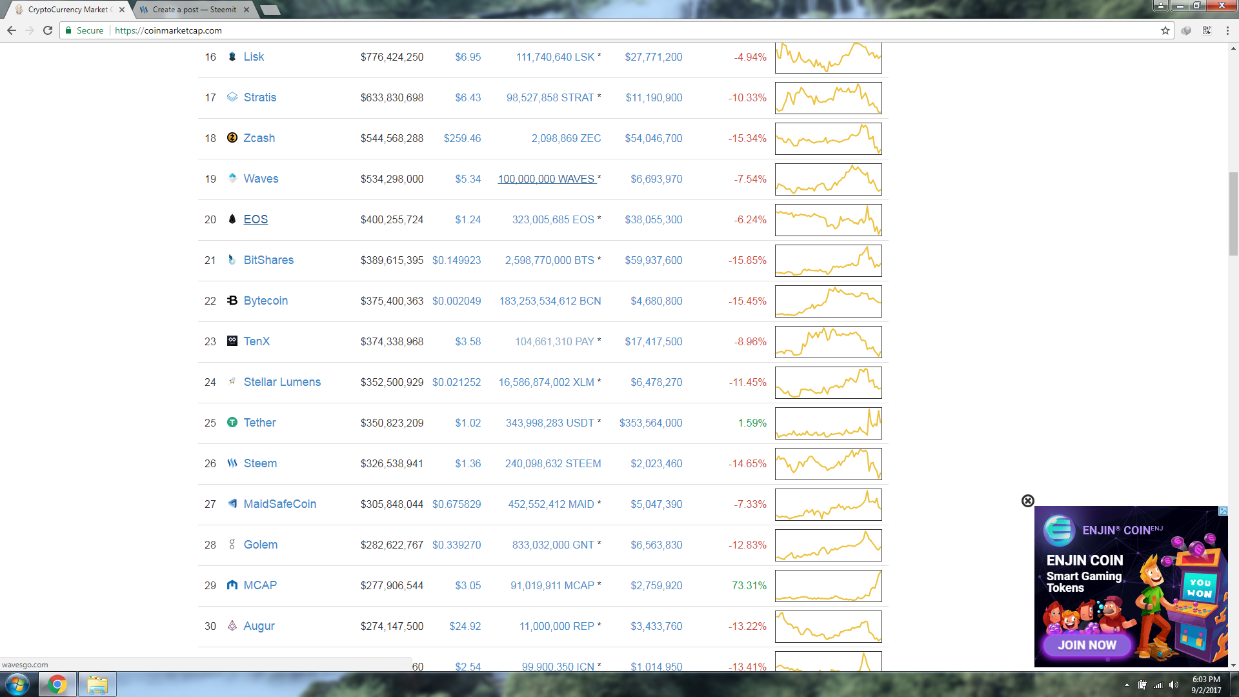Click the Waves coin icon
This screenshot has height=697, width=1239.
point(232,179)
